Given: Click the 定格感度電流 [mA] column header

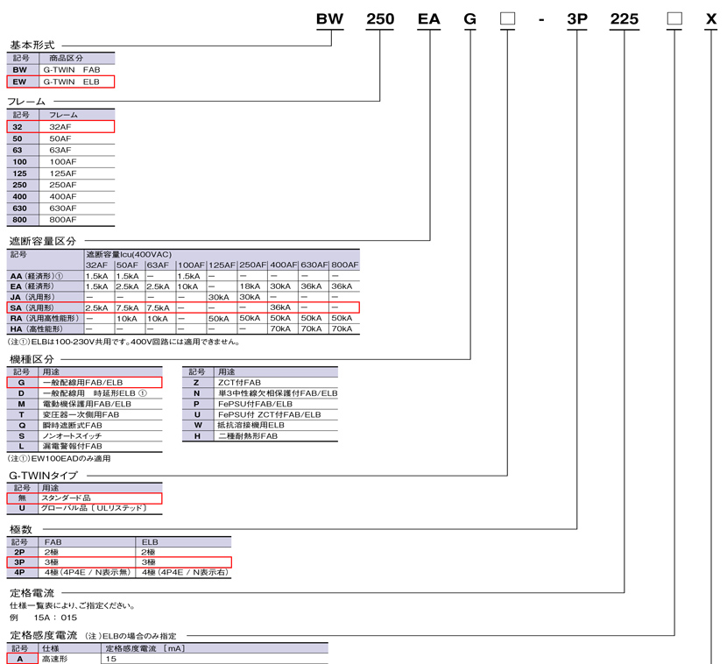Looking at the screenshot, I should [145, 648].
